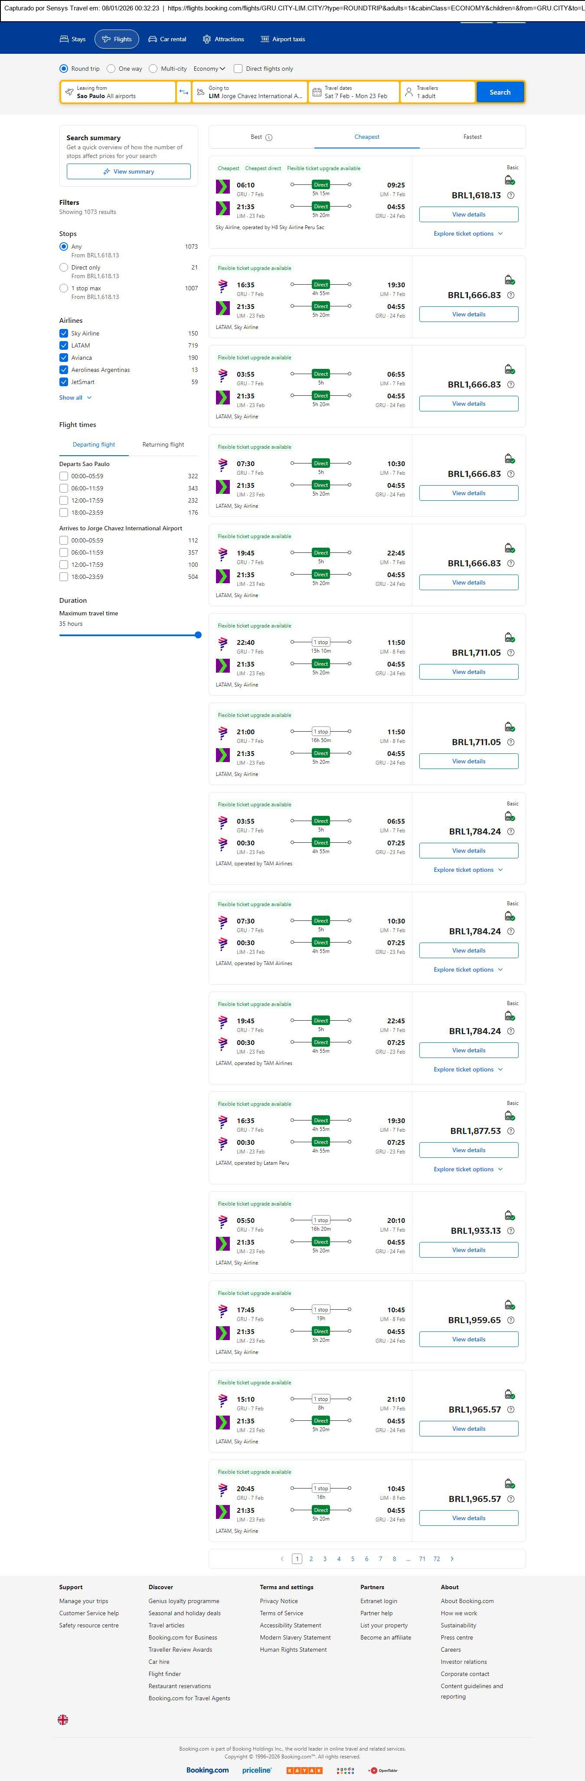Click the maximum travel time slider handle
The width and height of the screenshot is (585, 1781).
tap(198, 635)
